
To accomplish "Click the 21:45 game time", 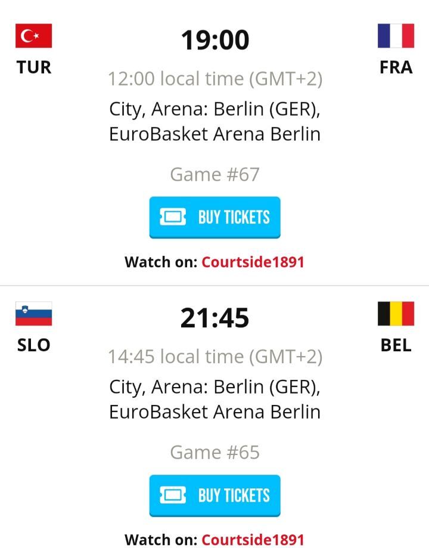I will 214,318.
